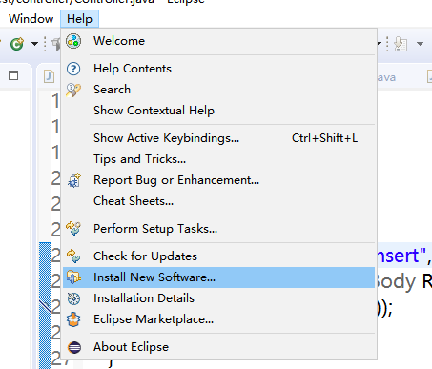Click the Welcome globe icon

[73, 41]
